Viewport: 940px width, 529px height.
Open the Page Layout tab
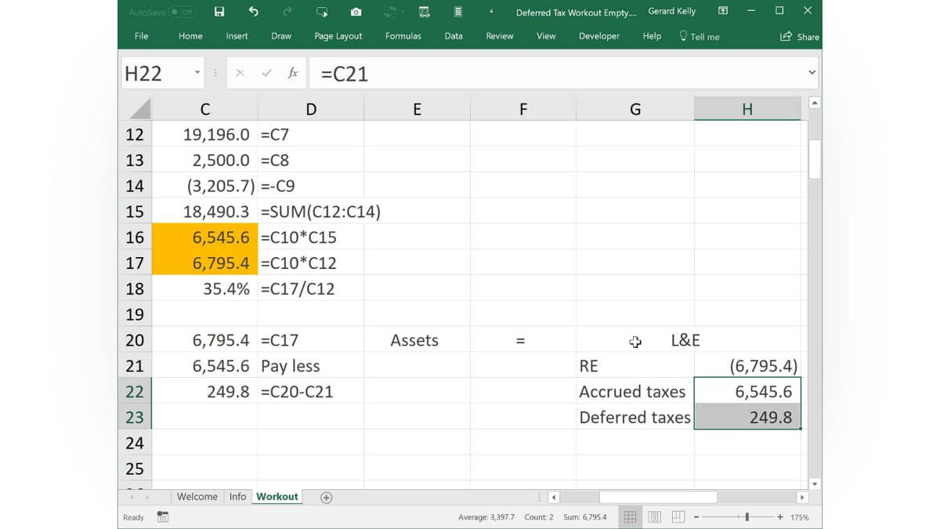coord(338,36)
